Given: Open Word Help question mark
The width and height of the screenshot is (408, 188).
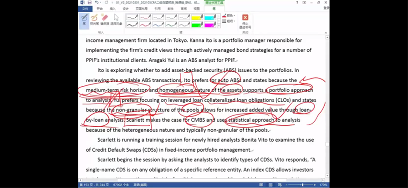Looking at the screenshot, I should (x=297, y=2).
